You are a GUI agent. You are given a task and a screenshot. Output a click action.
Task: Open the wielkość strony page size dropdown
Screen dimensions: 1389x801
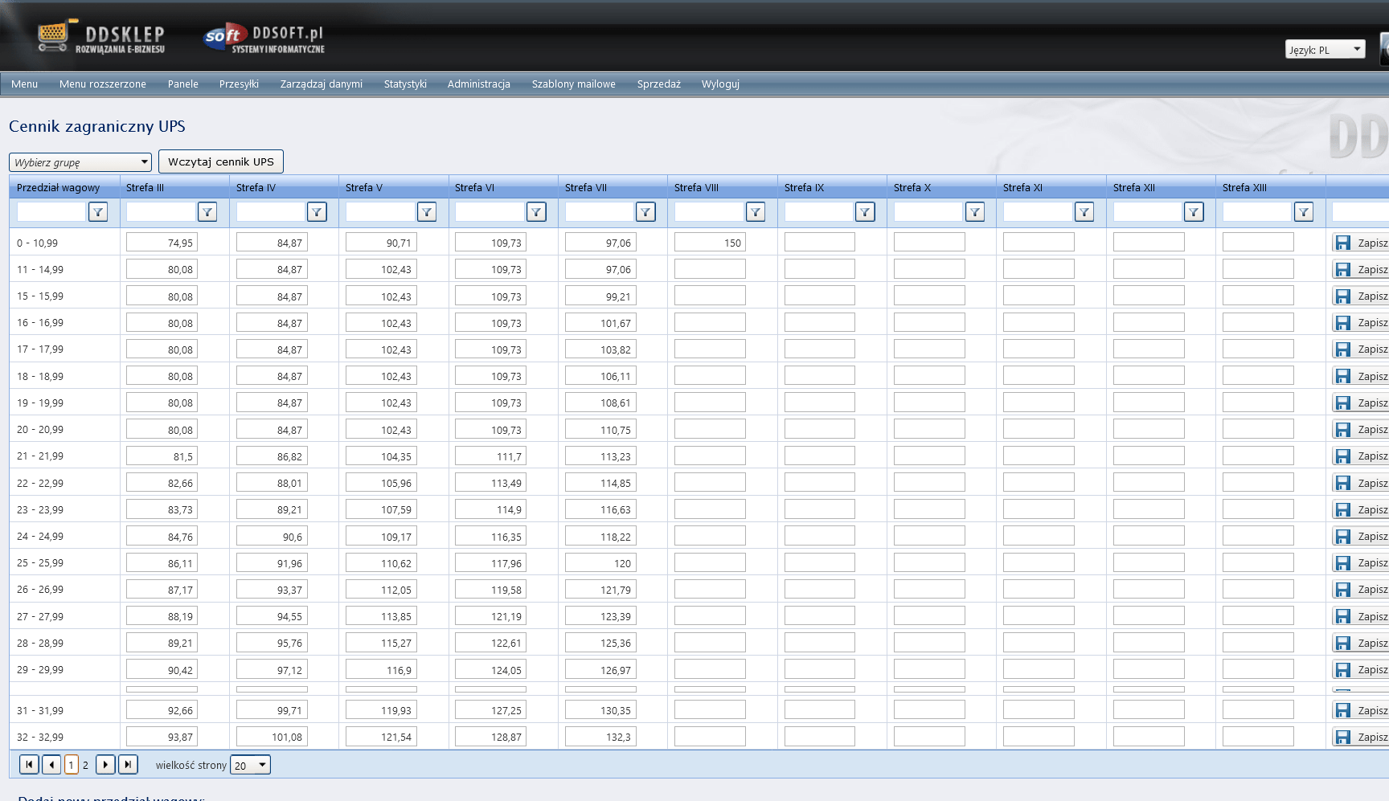pos(250,765)
